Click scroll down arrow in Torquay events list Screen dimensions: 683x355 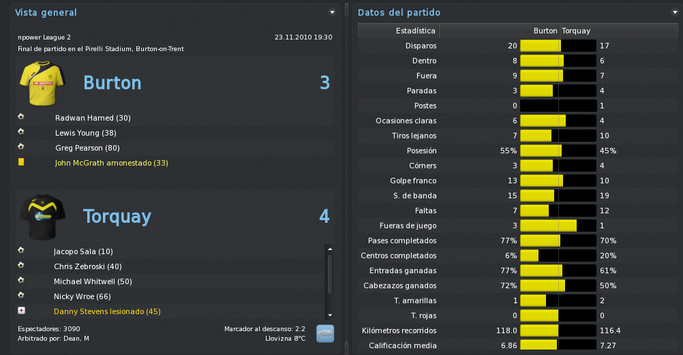[x=330, y=315]
